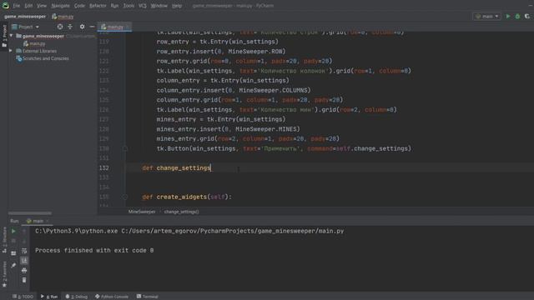The image size is (534, 300).
Task: Click the main.py path link in console output
Action: 233,231
